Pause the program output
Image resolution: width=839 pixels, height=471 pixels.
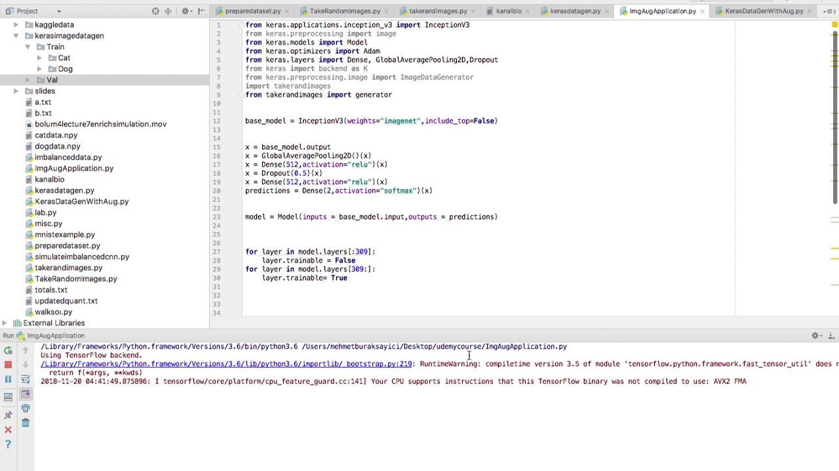(x=8, y=379)
